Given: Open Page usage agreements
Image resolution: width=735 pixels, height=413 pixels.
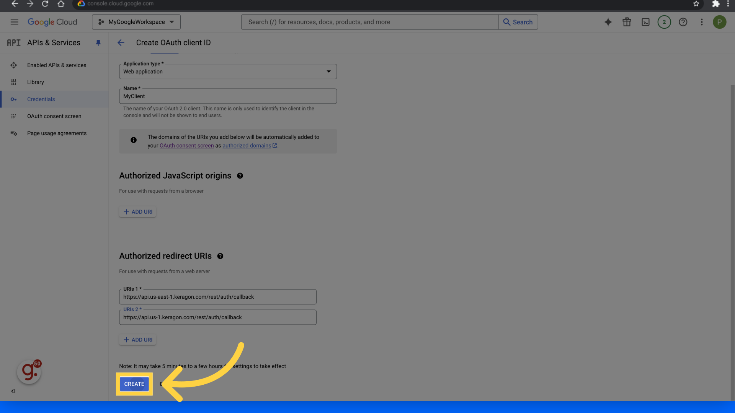Looking at the screenshot, I should [x=57, y=133].
